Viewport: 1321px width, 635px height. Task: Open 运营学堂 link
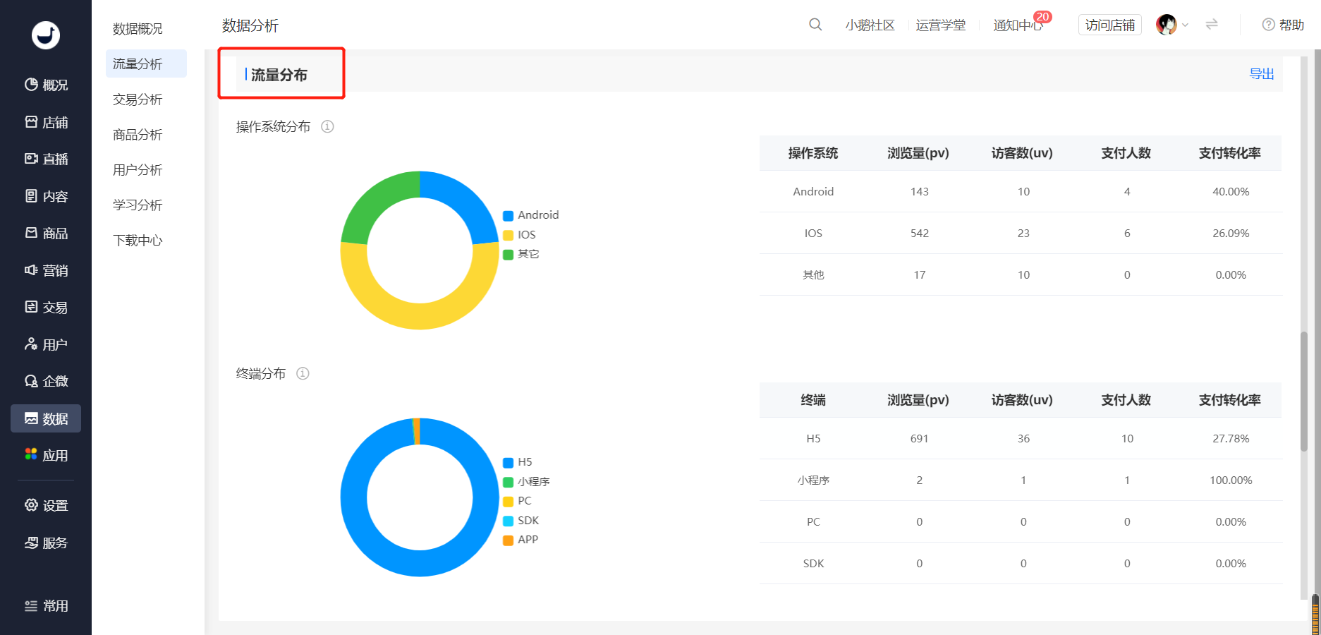pyautogui.click(x=940, y=25)
